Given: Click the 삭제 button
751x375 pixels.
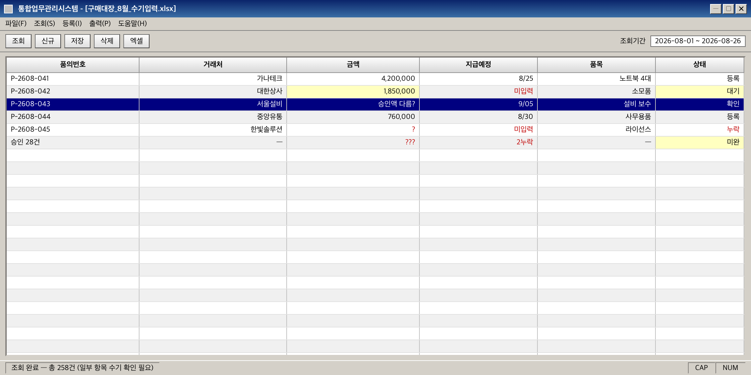Looking at the screenshot, I should coord(107,41).
